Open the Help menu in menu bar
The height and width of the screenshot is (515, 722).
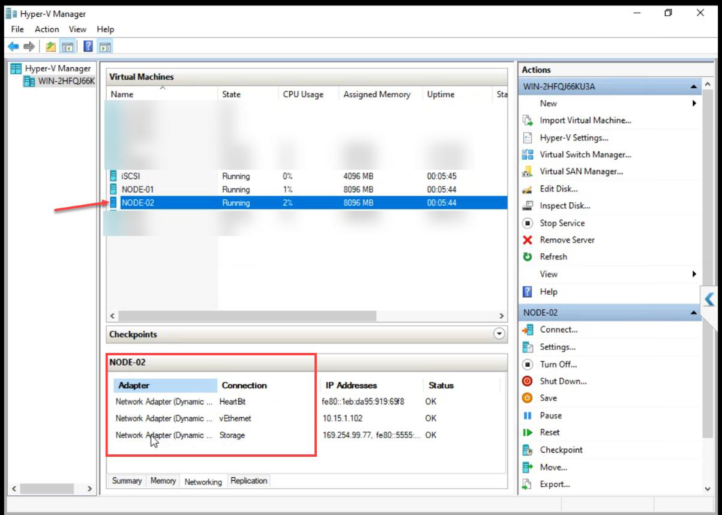coord(105,29)
